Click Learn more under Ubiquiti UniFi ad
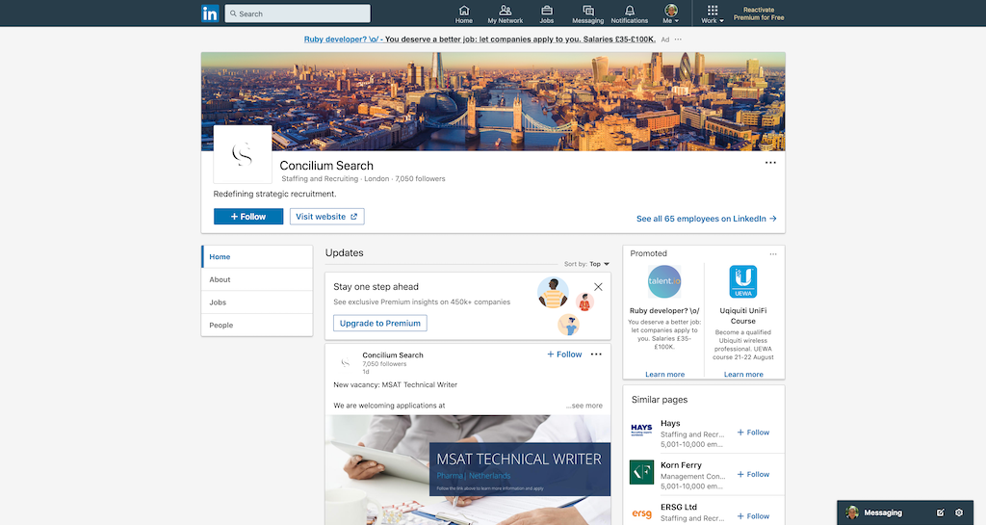The width and height of the screenshot is (986, 525). click(x=743, y=374)
